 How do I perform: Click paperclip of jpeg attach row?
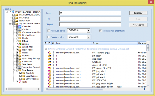(x=53, y=59)
